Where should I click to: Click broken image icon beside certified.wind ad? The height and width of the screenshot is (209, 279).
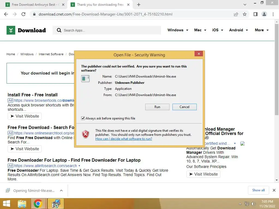click(242, 143)
